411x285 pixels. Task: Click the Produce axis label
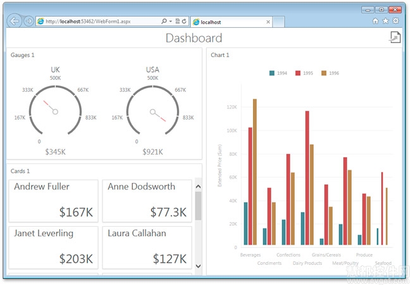364,255
